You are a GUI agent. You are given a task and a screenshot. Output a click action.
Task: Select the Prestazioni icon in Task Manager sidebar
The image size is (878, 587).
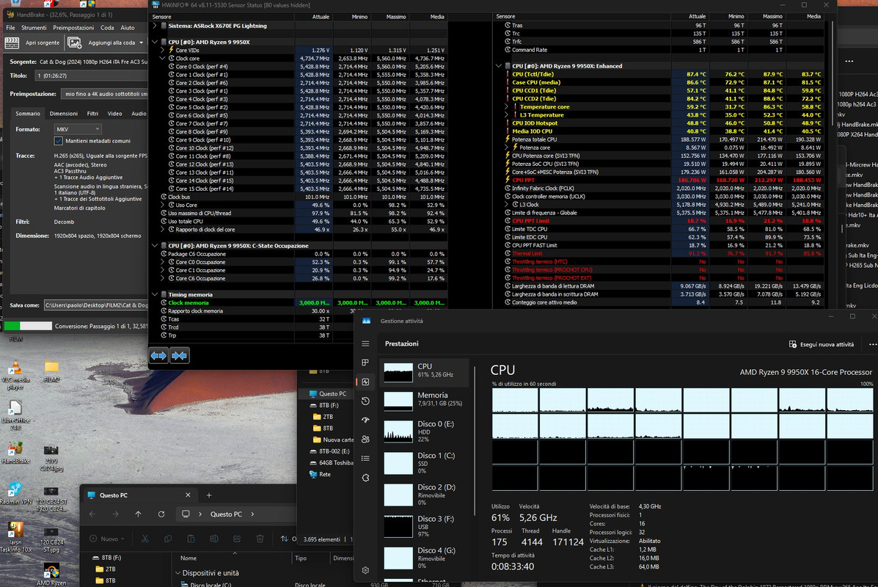point(365,382)
